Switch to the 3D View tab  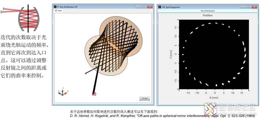[59, 11]
